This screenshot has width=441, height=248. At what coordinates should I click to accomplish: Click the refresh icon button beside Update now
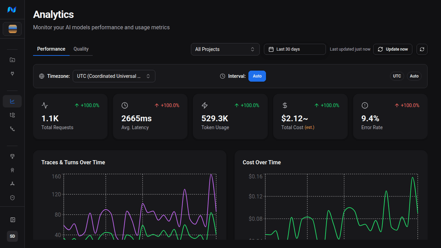point(422,49)
